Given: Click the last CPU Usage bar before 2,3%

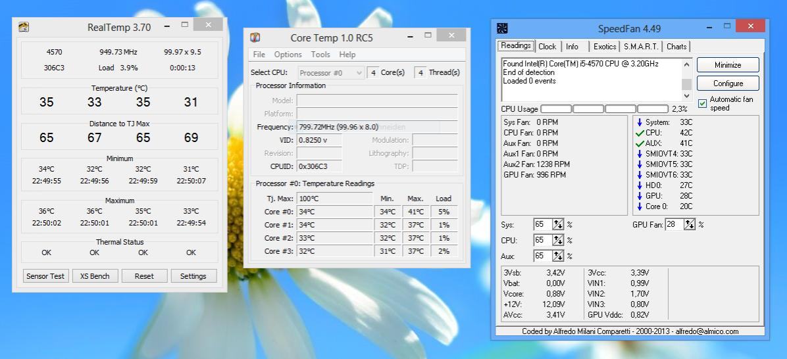Looking at the screenshot, I should 653,108.
